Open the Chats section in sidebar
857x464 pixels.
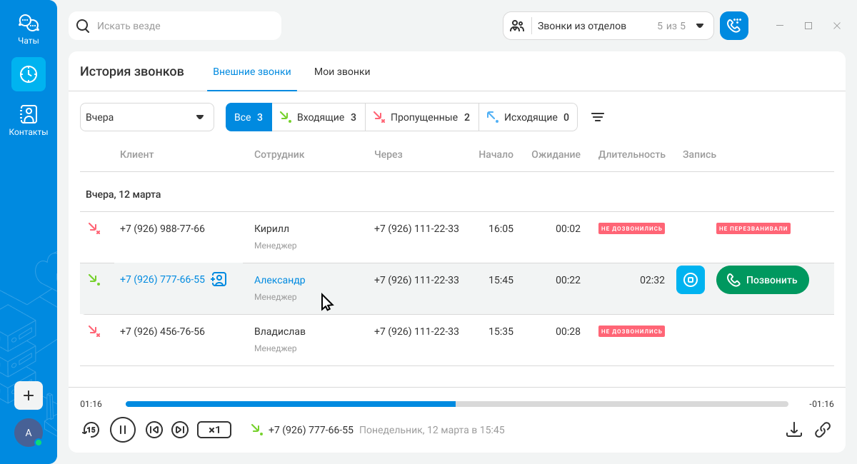[29, 29]
